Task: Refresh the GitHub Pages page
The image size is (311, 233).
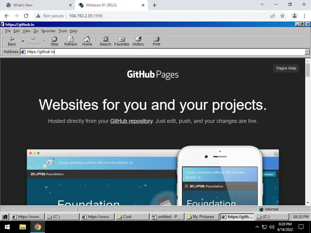Action: (70, 41)
